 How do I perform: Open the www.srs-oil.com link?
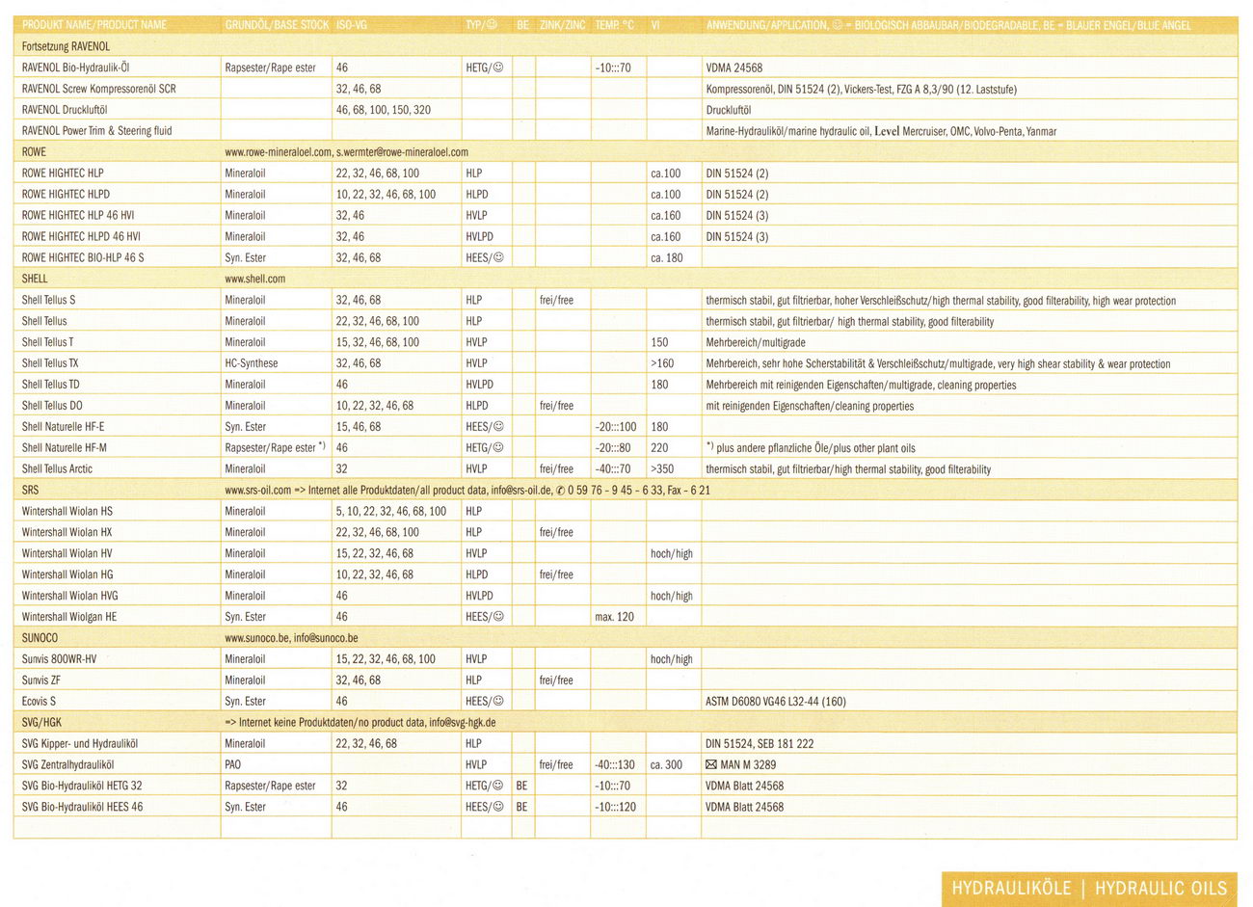pyautogui.click(x=257, y=491)
